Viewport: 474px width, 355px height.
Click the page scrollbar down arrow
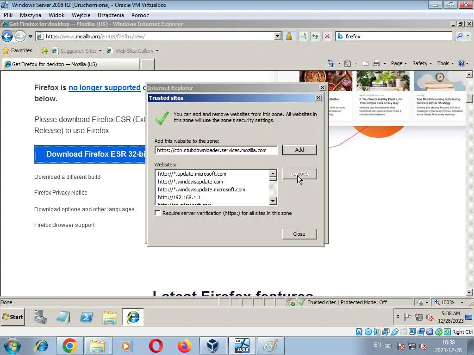point(469,292)
